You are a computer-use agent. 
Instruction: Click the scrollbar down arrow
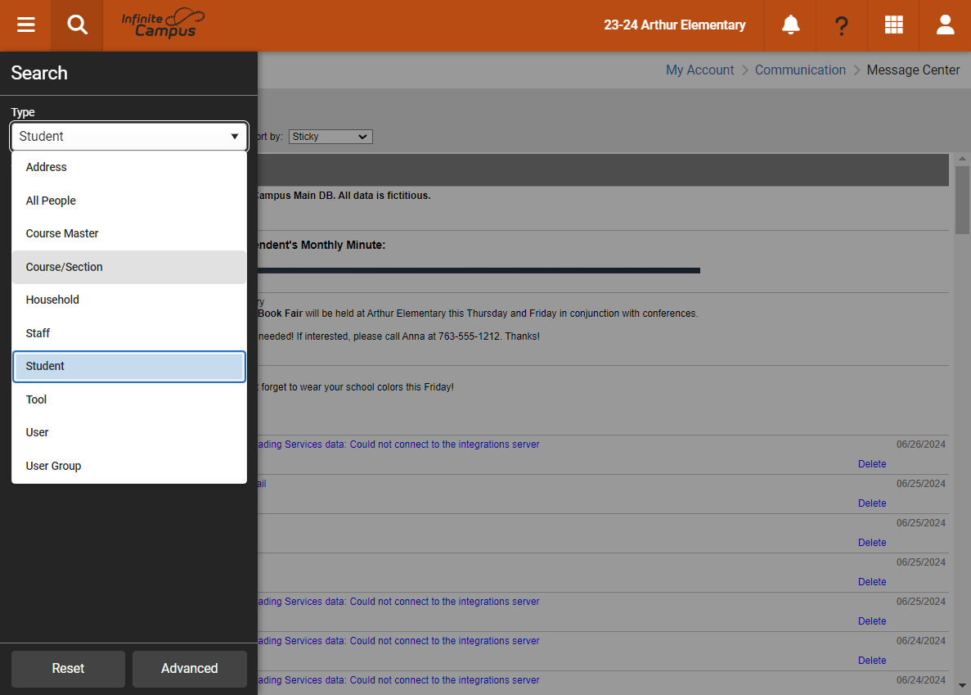point(962,686)
